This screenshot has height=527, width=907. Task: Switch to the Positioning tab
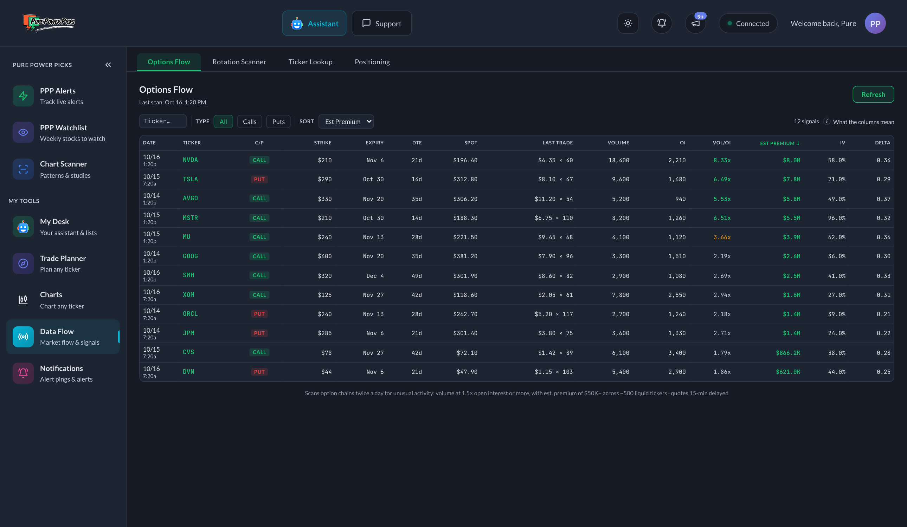pyautogui.click(x=372, y=62)
